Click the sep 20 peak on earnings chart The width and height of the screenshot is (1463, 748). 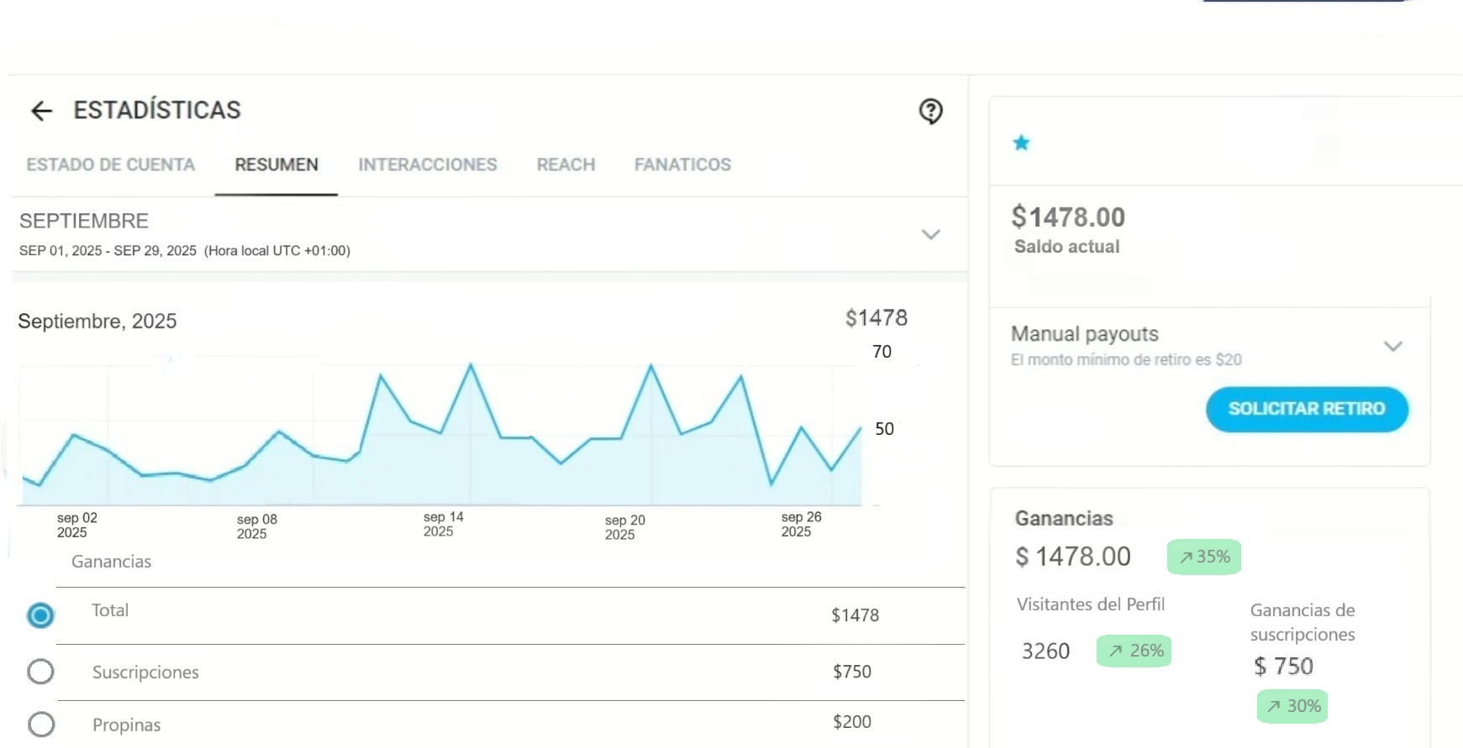pyautogui.click(x=650, y=366)
